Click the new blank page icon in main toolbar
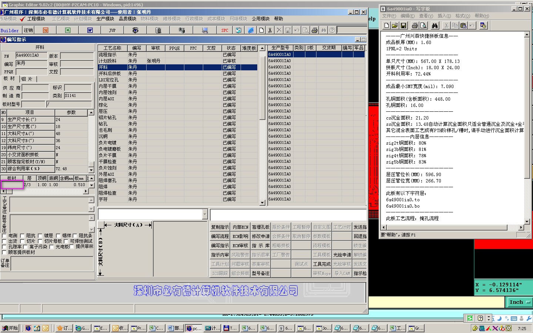The image size is (533, 333). tap(261, 30)
